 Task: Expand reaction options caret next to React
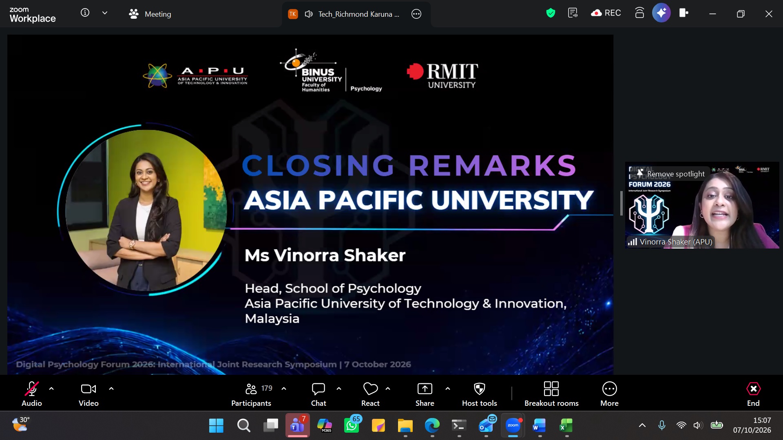click(388, 389)
